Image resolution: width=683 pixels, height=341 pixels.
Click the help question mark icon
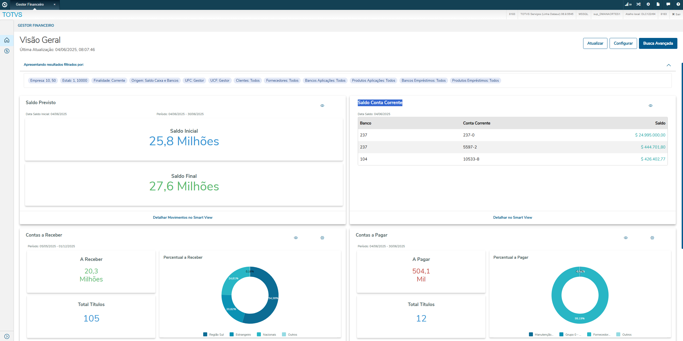678,4
